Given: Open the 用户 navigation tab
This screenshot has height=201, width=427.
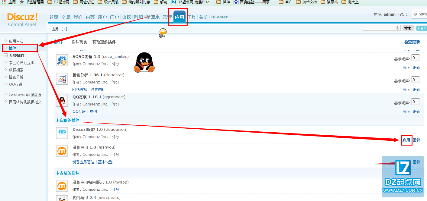Looking at the screenshot, I should (x=102, y=17).
